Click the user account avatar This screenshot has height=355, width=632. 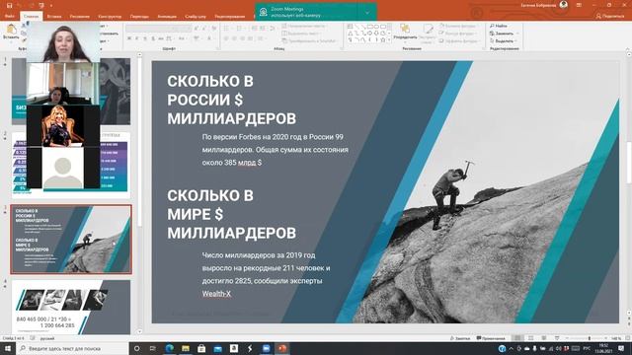tap(564, 5)
